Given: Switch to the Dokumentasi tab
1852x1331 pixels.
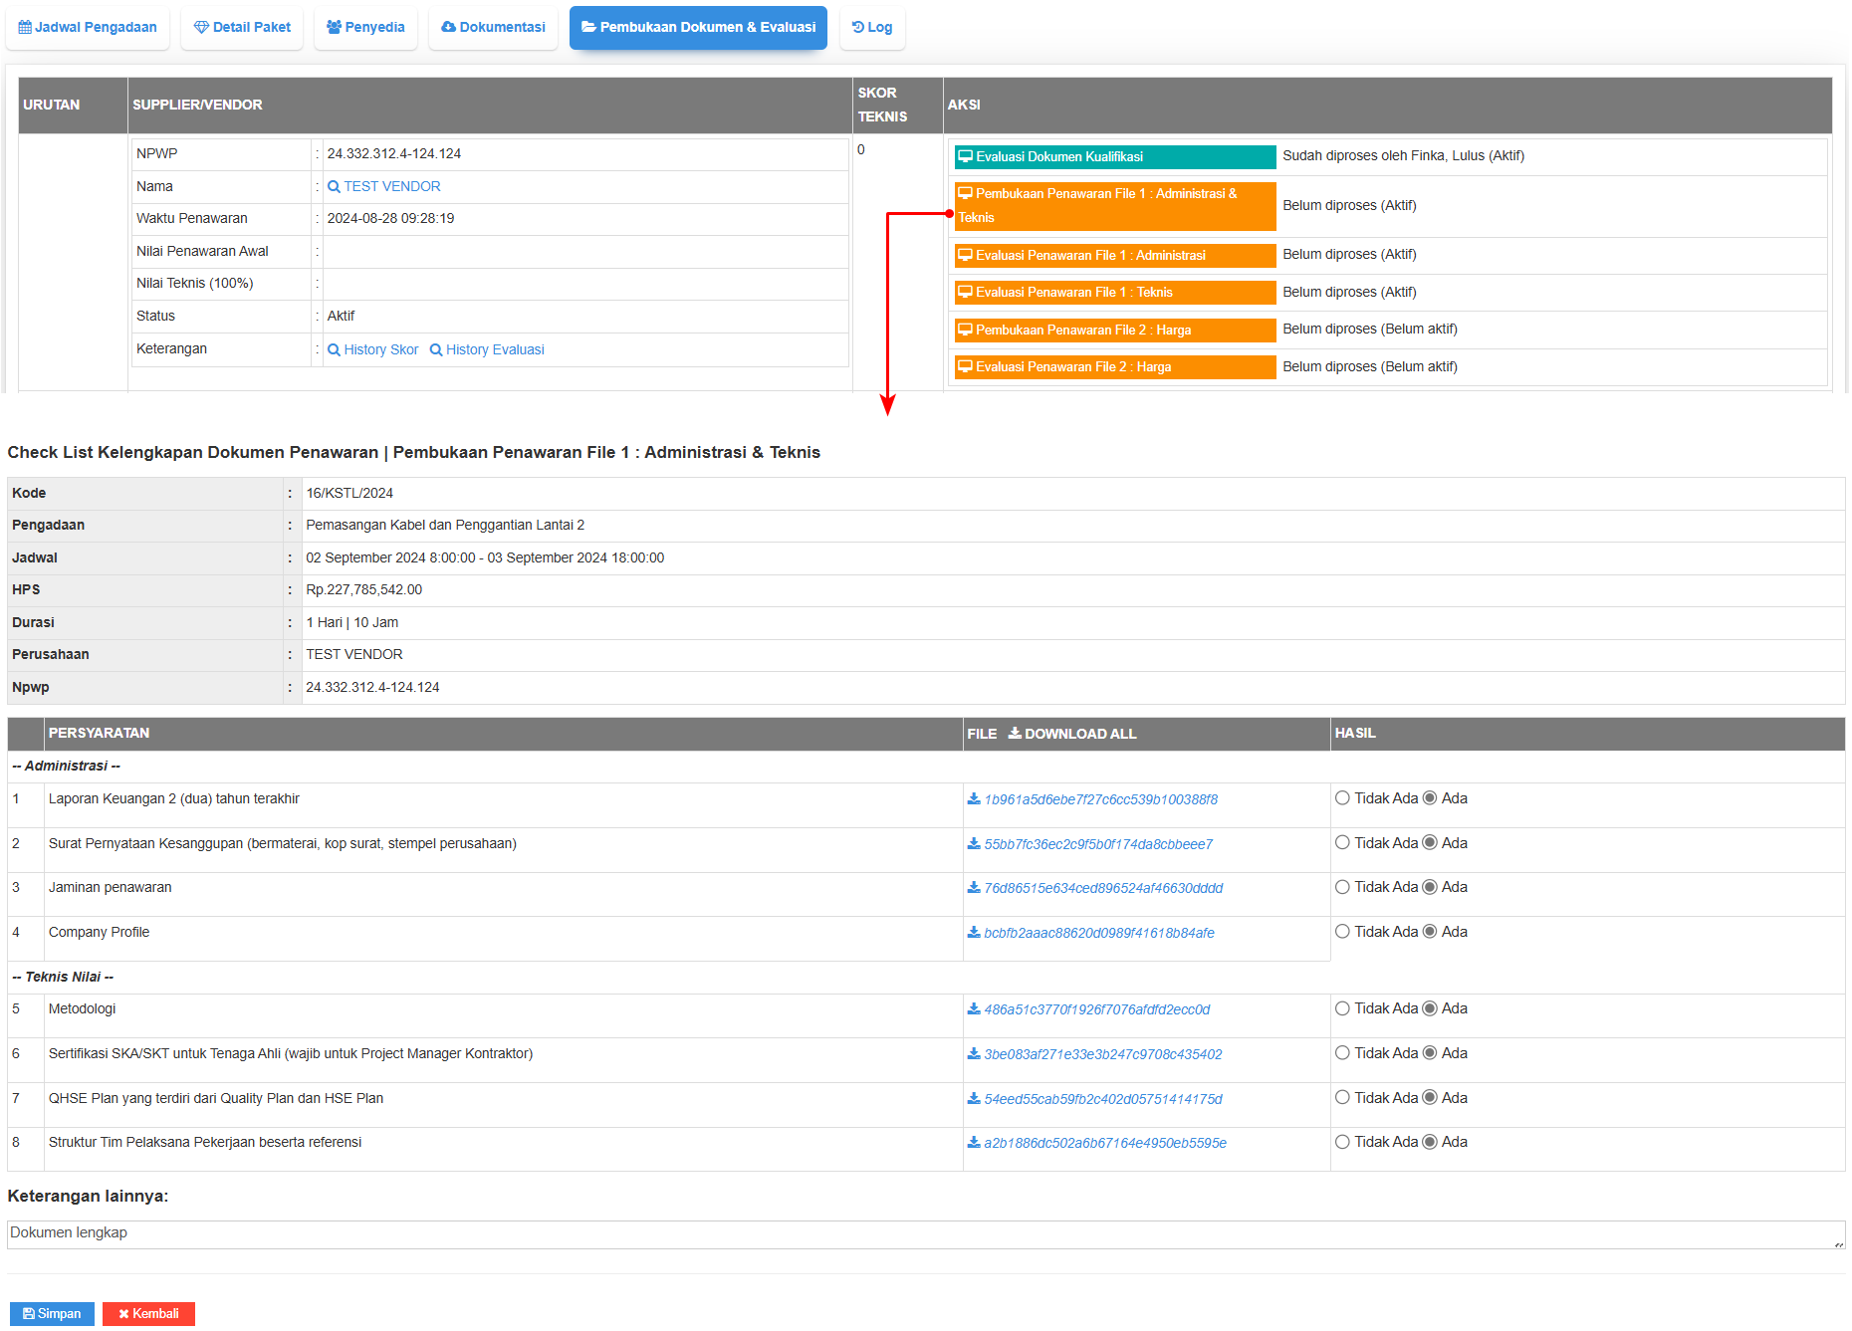Looking at the screenshot, I should click(x=493, y=28).
